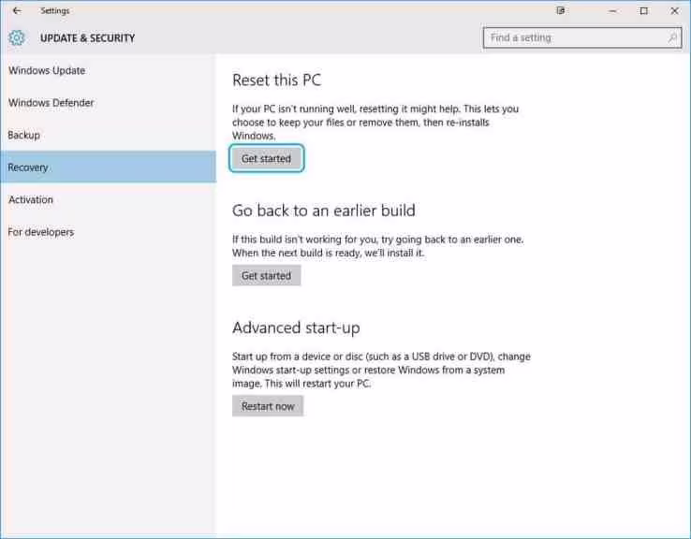The height and width of the screenshot is (539, 691).
Task: Open Windows Update section
Action: (x=108, y=70)
